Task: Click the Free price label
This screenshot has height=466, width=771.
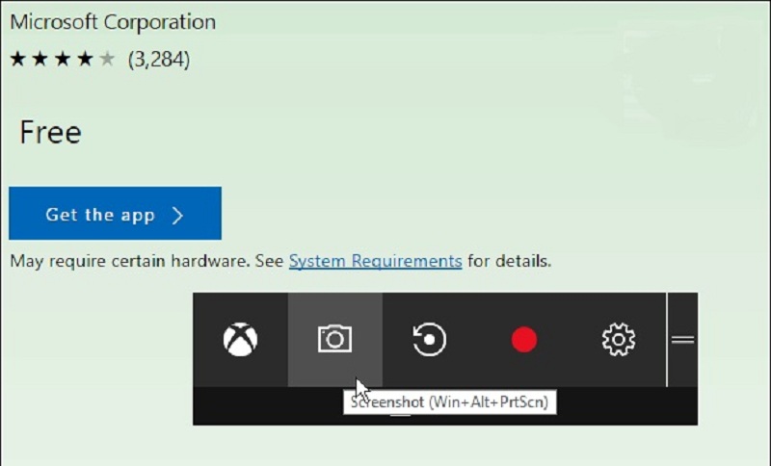Action: (50, 133)
